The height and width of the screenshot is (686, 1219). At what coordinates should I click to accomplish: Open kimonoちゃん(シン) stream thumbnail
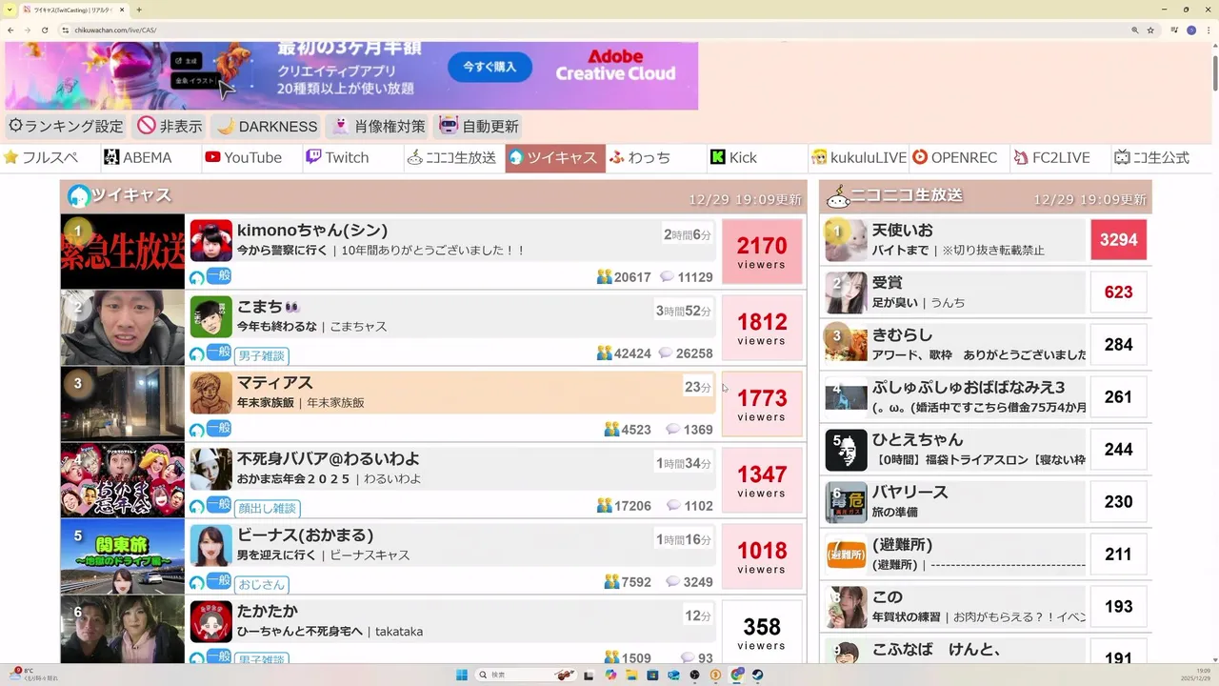123,252
